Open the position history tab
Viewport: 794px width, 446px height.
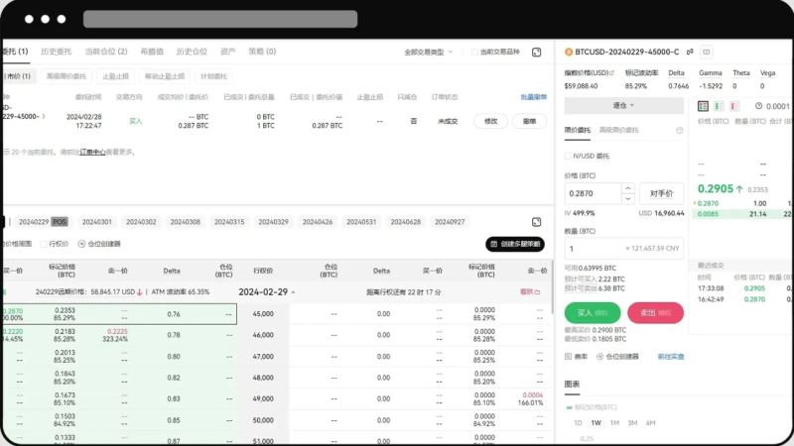click(x=192, y=52)
